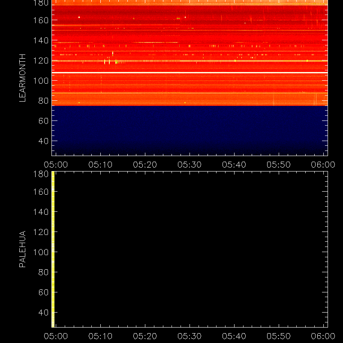The height and width of the screenshot is (343, 343).
Task: Click the 05:00 time label under Palehua plot
Action: point(56,336)
